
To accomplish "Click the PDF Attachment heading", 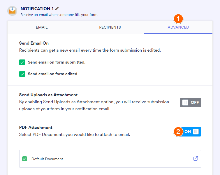I will (x=36, y=127).
